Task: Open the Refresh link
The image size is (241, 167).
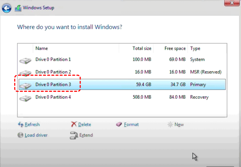Action: coord(32,124)
